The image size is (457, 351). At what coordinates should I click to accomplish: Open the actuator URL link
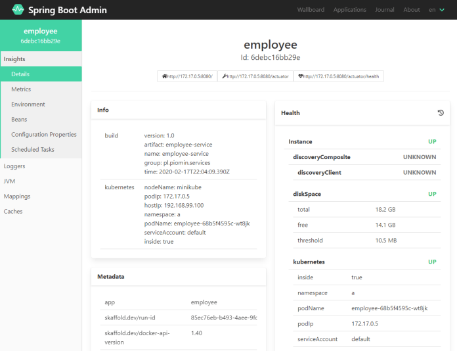pos(255,76)
